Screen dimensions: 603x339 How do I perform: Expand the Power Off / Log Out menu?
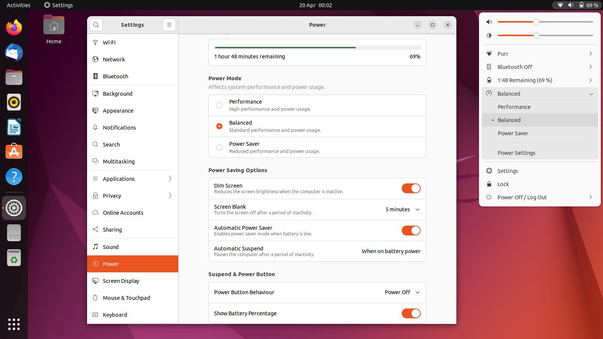click(522, 197)
